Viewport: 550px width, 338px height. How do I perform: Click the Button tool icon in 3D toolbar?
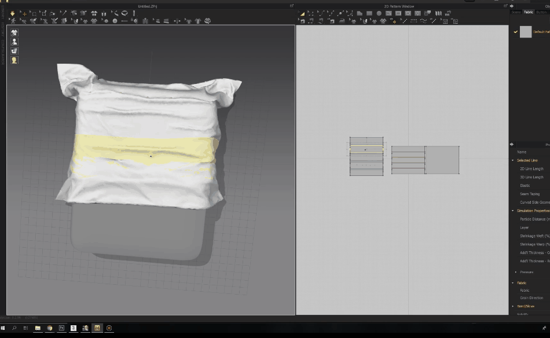click(115, 21)
